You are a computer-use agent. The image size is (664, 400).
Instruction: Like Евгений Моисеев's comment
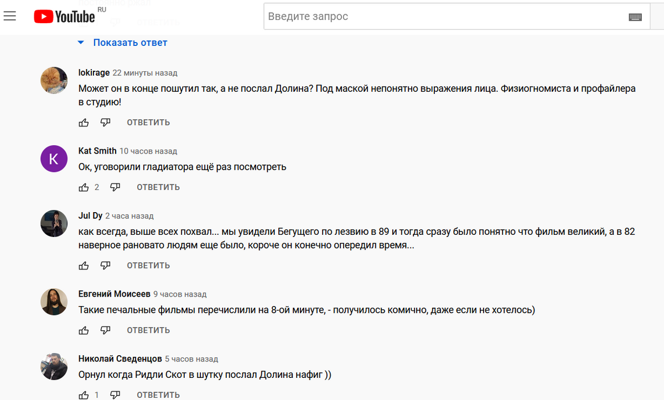point(84,330)
